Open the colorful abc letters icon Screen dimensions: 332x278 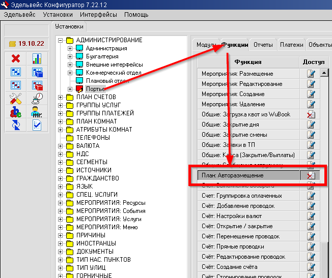(16, 112)
